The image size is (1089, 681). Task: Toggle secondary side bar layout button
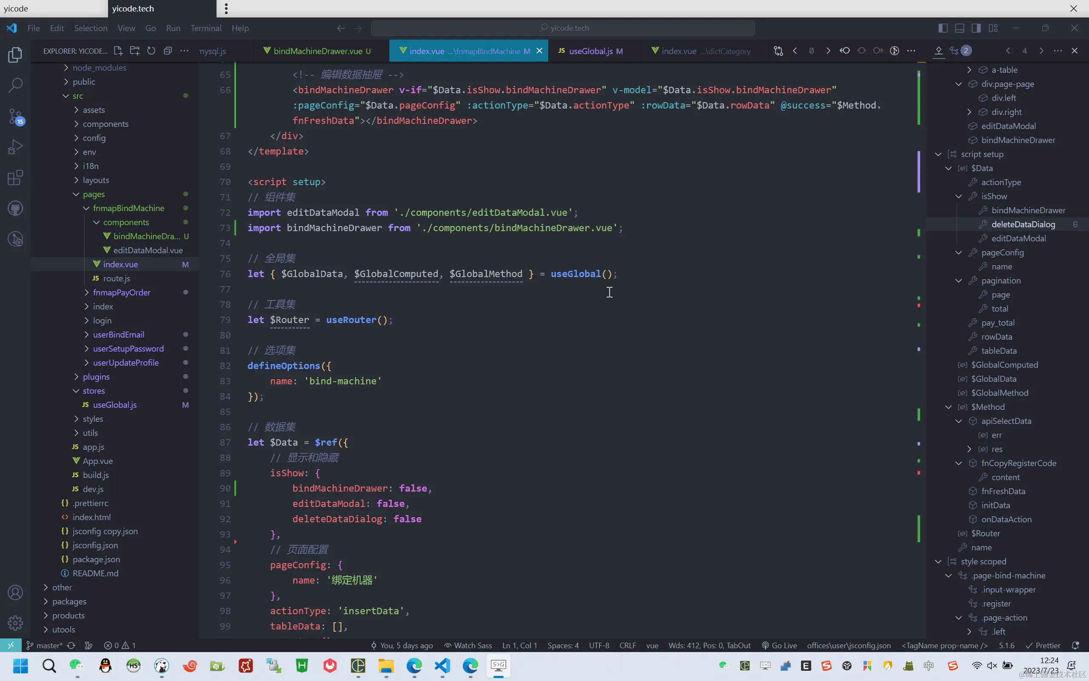976,29
